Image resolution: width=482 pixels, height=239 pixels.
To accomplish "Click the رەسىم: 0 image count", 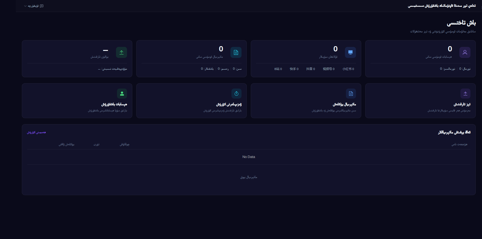I will pos(223,69).
